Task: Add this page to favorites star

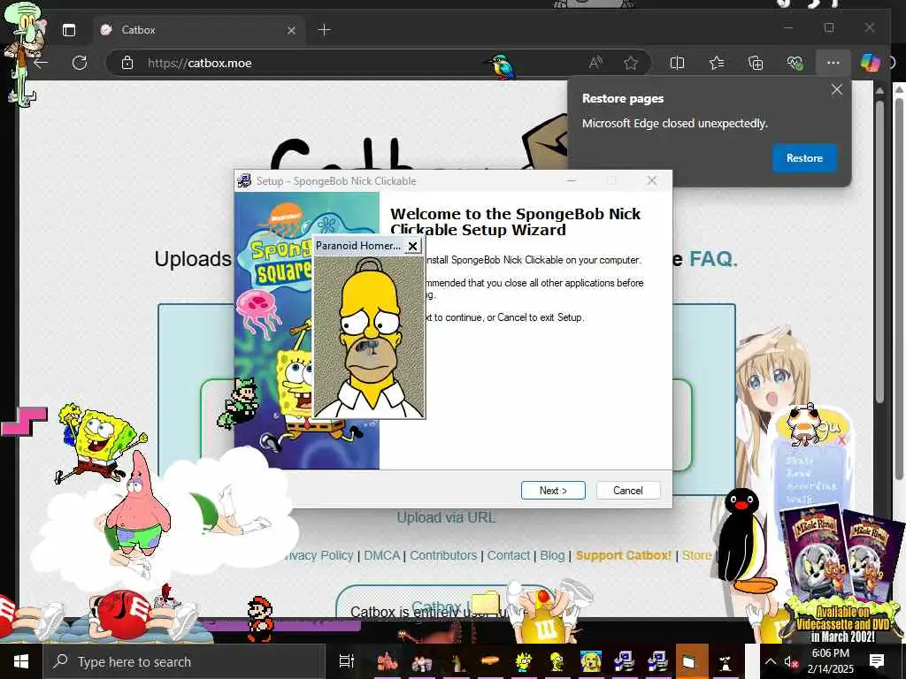Action: tap(630, 63)
